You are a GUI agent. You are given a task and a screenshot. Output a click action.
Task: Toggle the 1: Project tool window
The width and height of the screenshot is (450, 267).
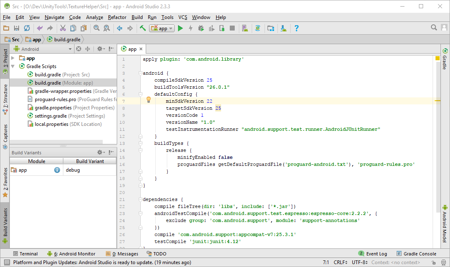[5, 61]
